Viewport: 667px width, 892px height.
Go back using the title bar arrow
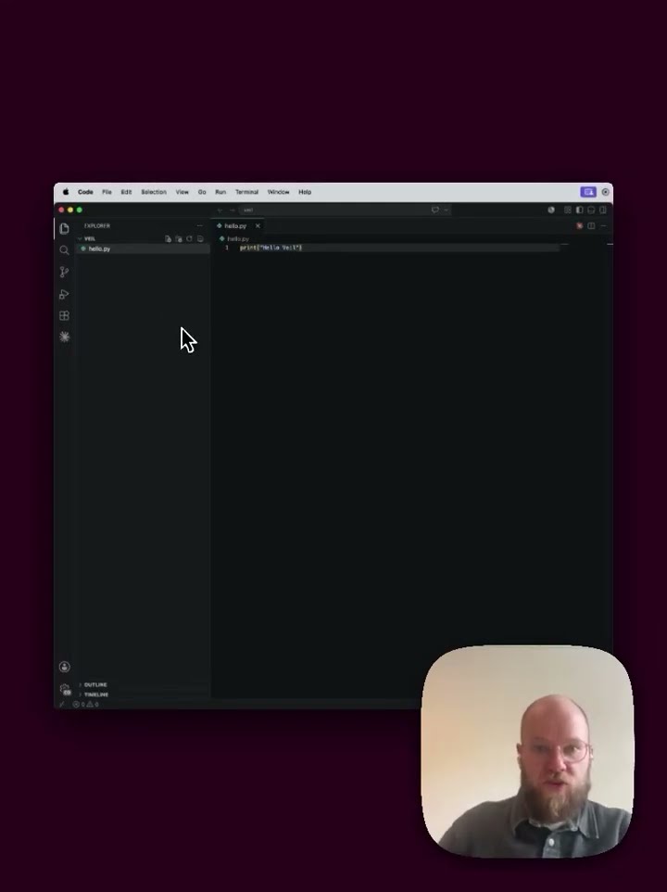tap(220, 210)
